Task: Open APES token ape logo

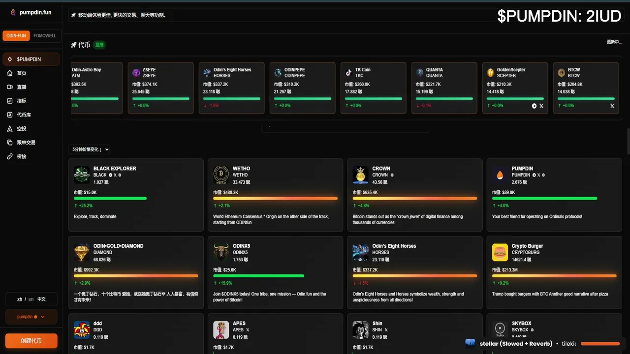Action: 221,330
